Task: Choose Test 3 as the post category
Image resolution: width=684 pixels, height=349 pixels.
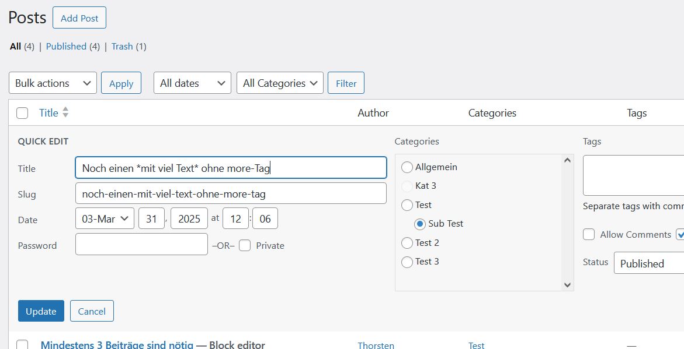Action: point(407,262)
